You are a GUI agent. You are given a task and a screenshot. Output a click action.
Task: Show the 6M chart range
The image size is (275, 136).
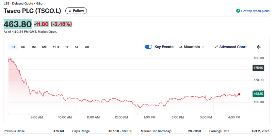pyautogui.click(x=44, y=47)
